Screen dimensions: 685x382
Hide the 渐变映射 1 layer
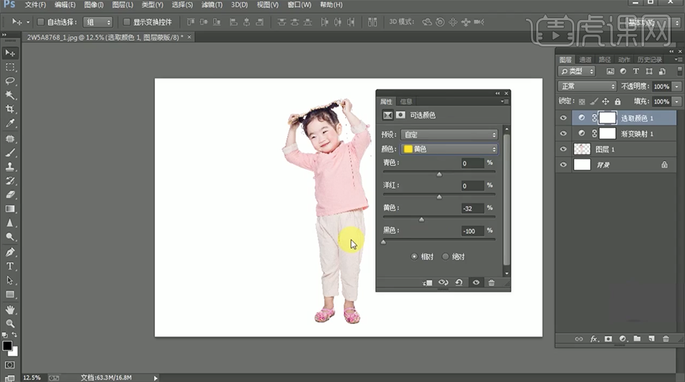[x=563, y=134]
